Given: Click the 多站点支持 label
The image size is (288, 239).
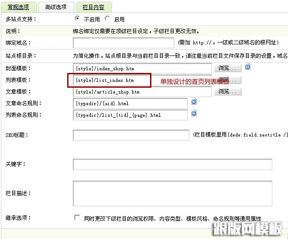Looking at the screenshot, I should tap(21, 19).
